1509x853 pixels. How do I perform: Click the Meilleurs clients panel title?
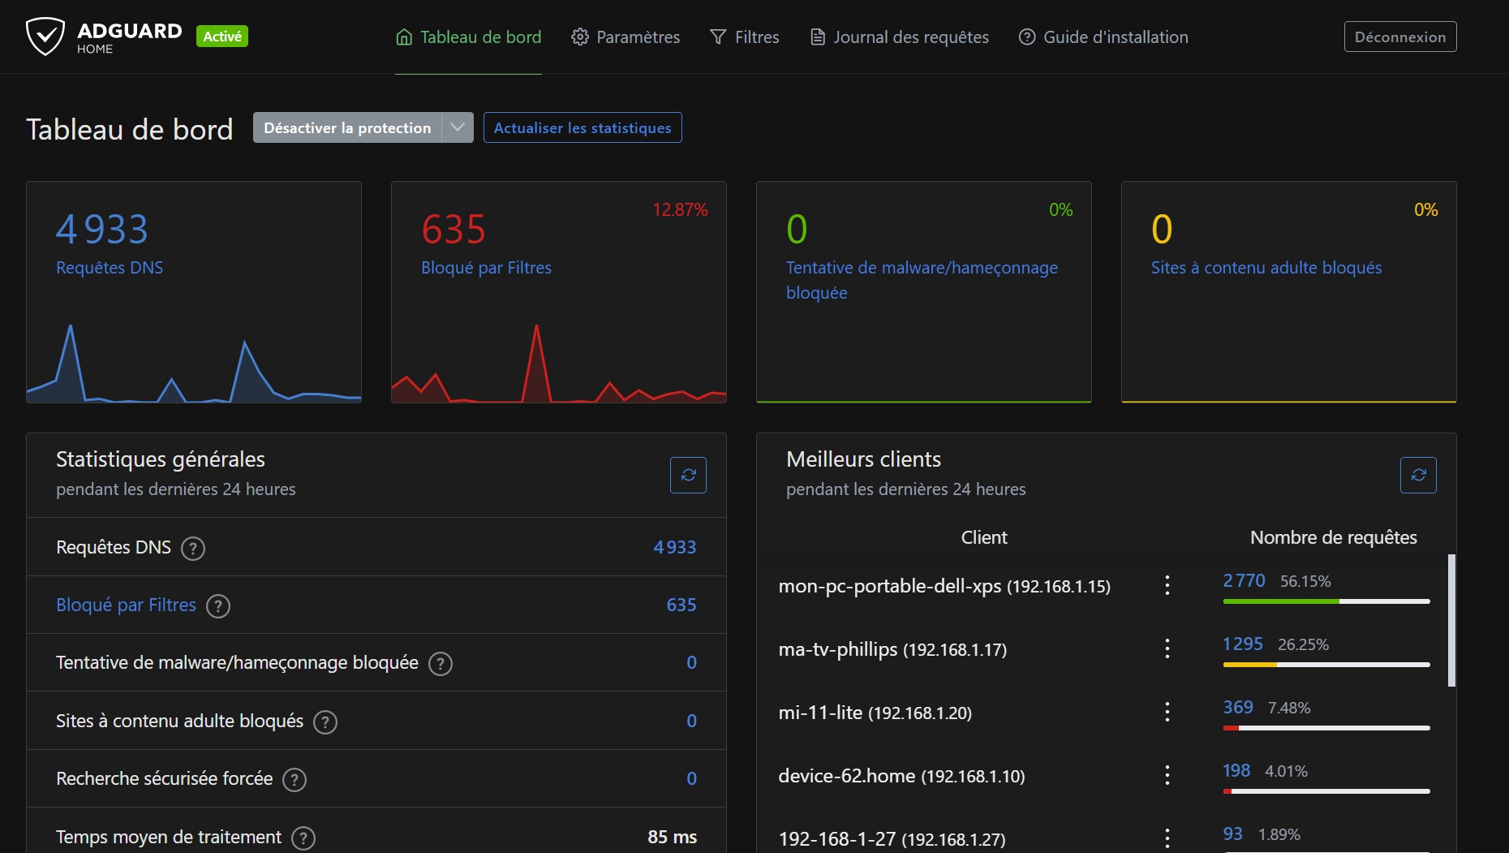point(863,459)
